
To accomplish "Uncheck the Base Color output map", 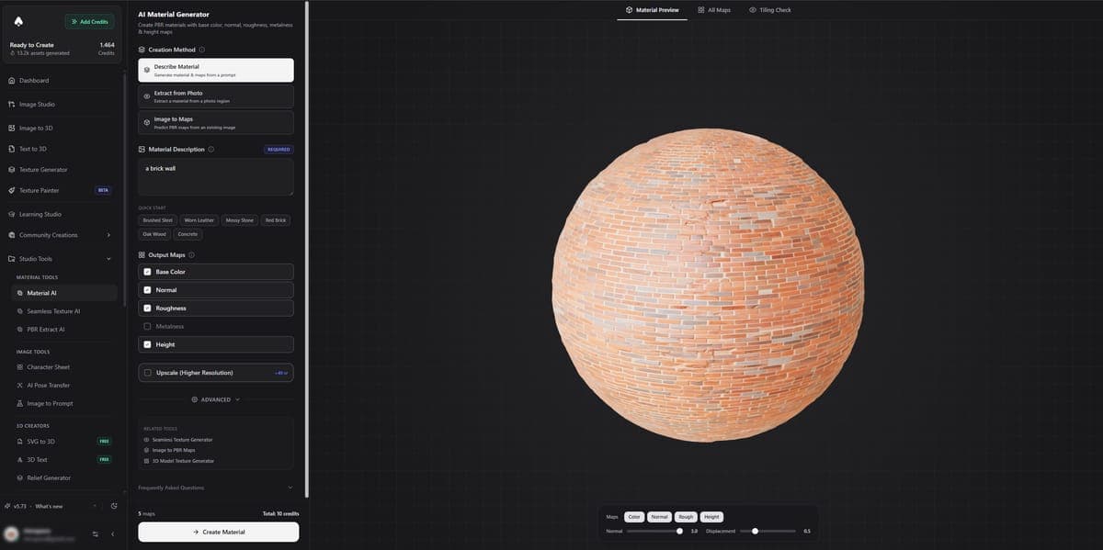I will 147,272.
